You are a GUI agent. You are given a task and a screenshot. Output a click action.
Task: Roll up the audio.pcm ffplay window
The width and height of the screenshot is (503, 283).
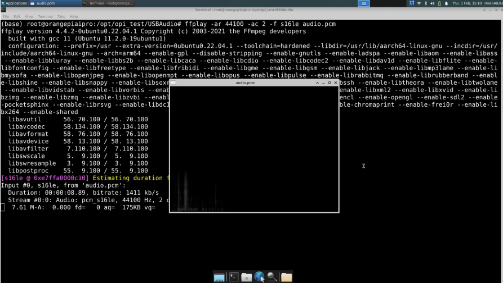click(x=317, y=83)
